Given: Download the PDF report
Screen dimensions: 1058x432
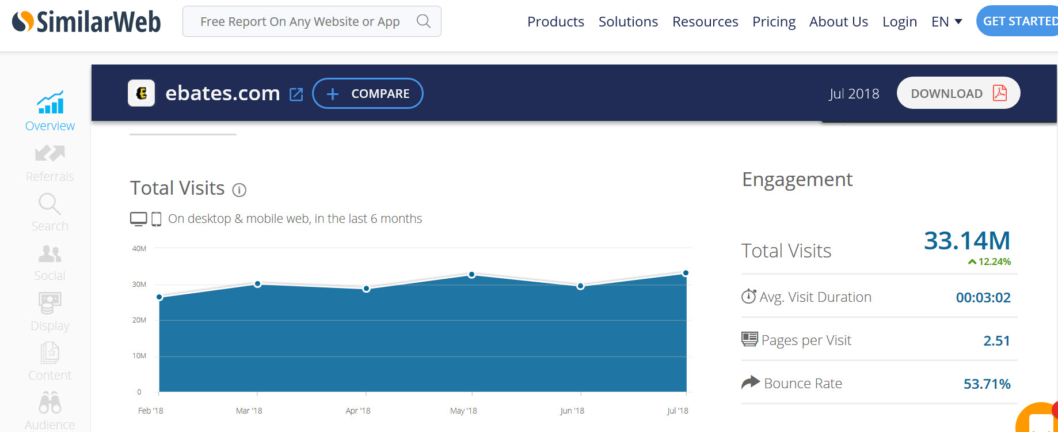Looking at the screenshot, I should pos(958,93).
